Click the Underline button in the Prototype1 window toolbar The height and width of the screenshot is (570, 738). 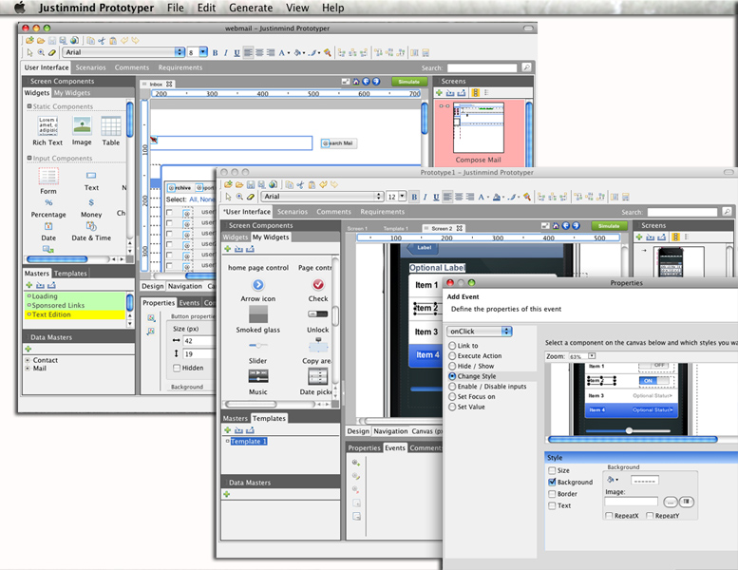[x=436, y=197]
